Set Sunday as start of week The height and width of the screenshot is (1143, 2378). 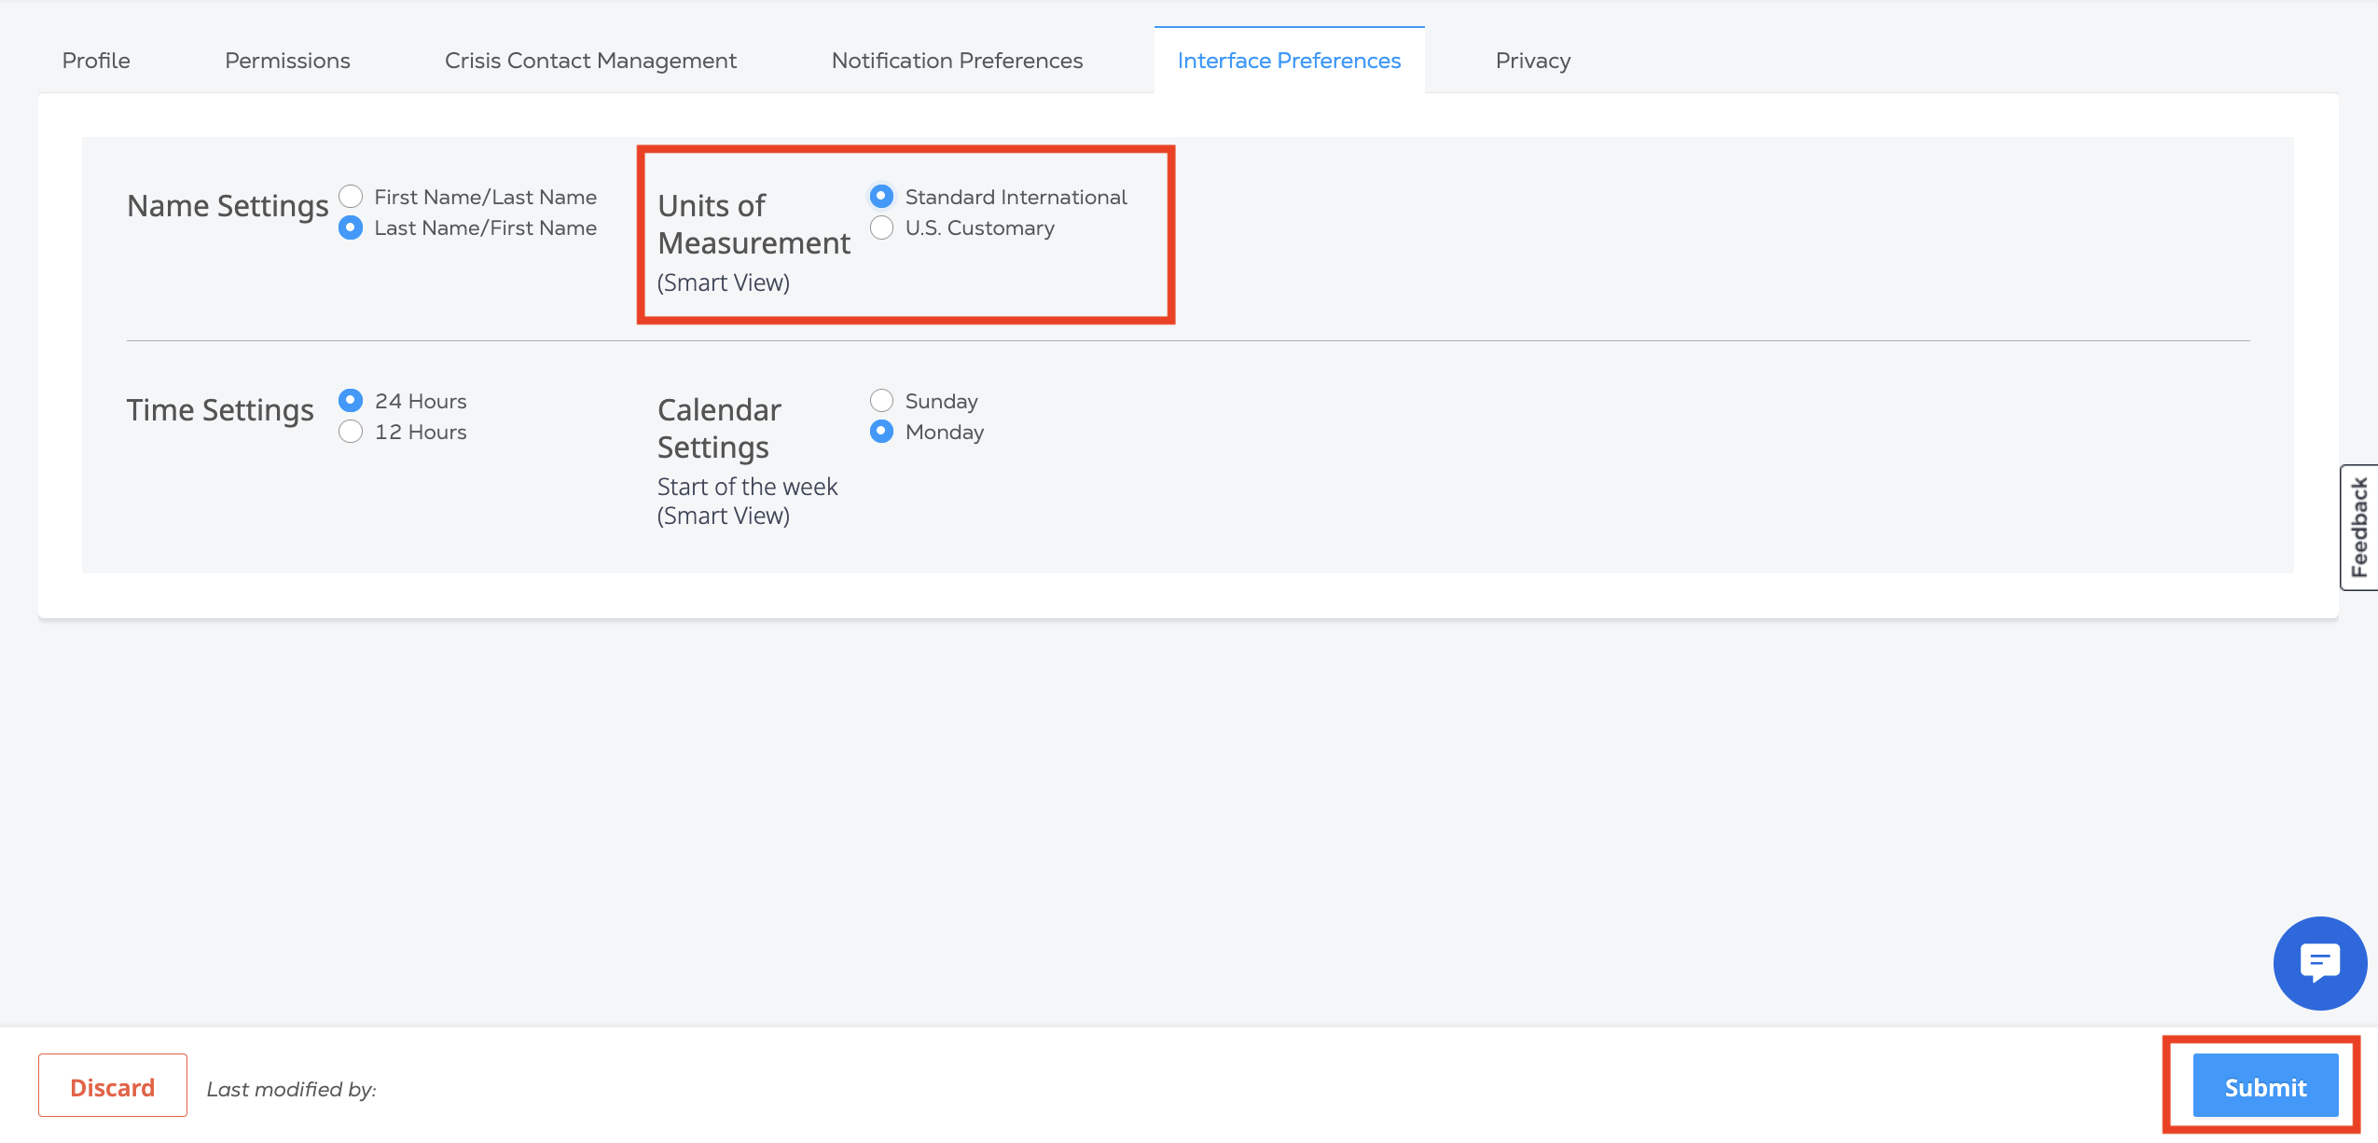(x=881, y=401)
